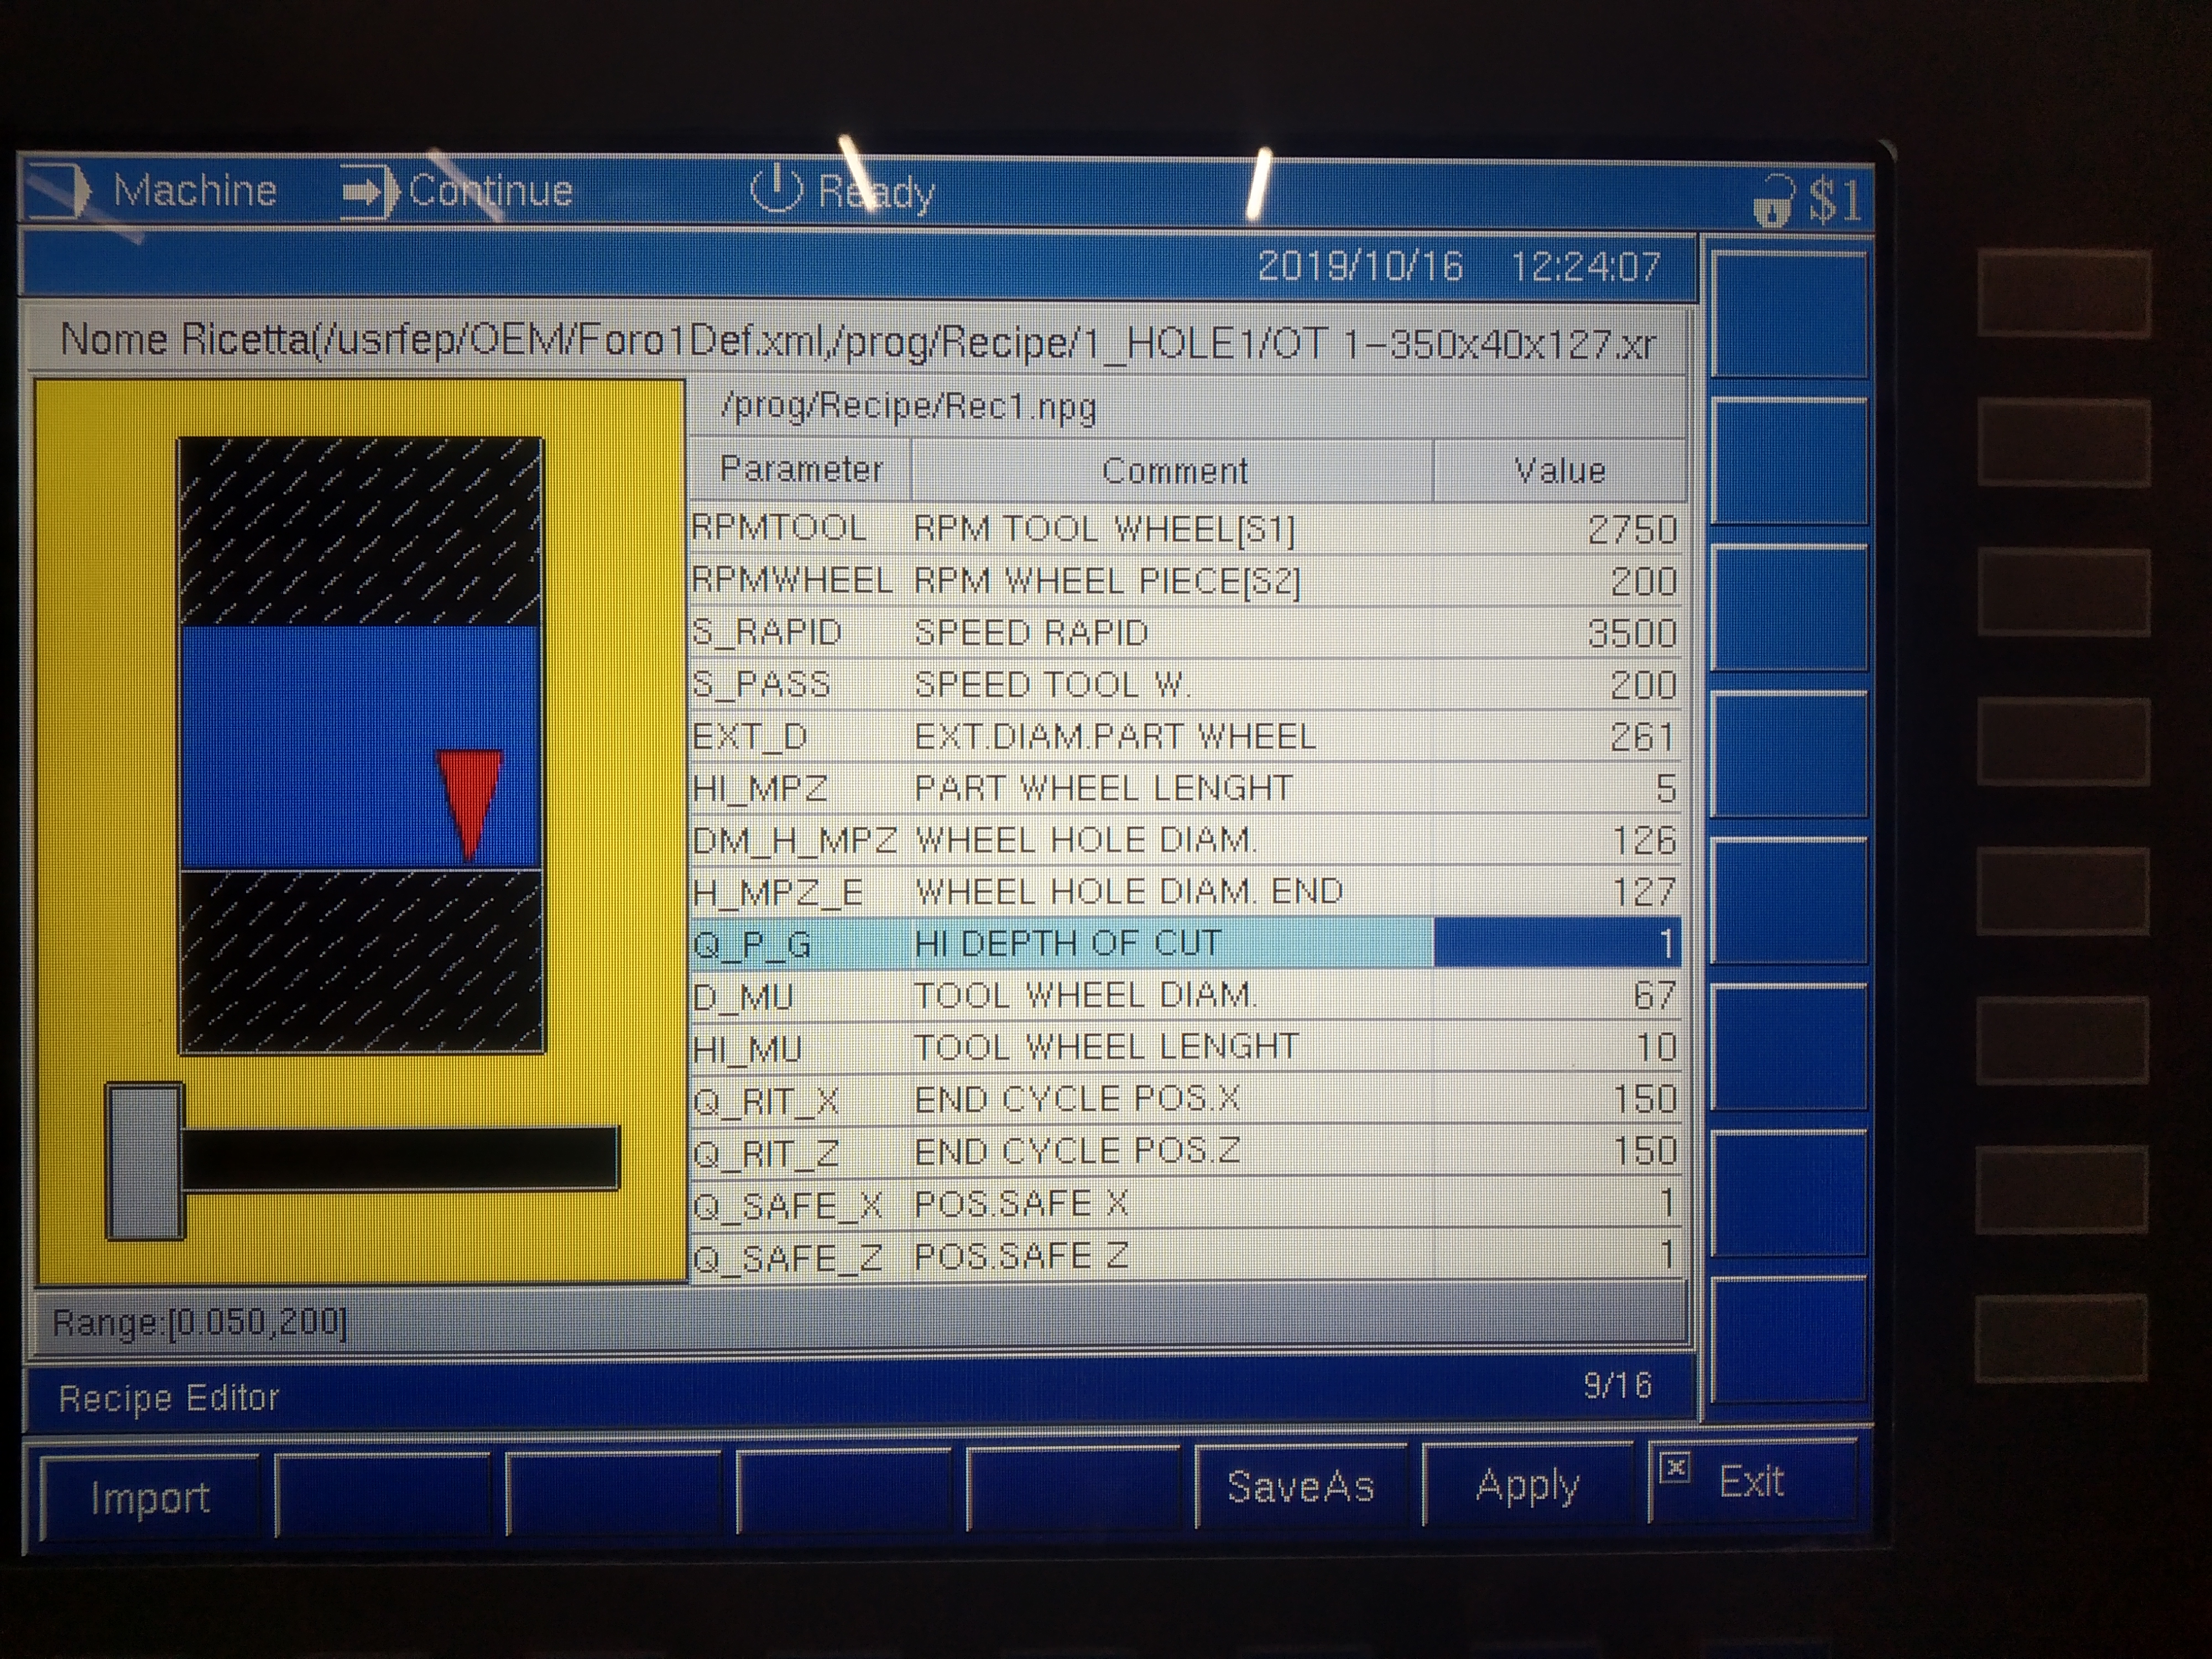This screenshot has width=2212, height=1659.
Task: Click the Apply softkey
Action: (1527, 1485)
